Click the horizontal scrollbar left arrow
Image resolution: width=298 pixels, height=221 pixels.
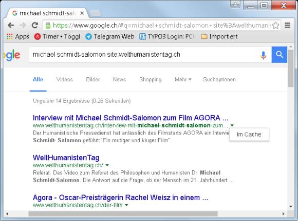tap(7, 214)
